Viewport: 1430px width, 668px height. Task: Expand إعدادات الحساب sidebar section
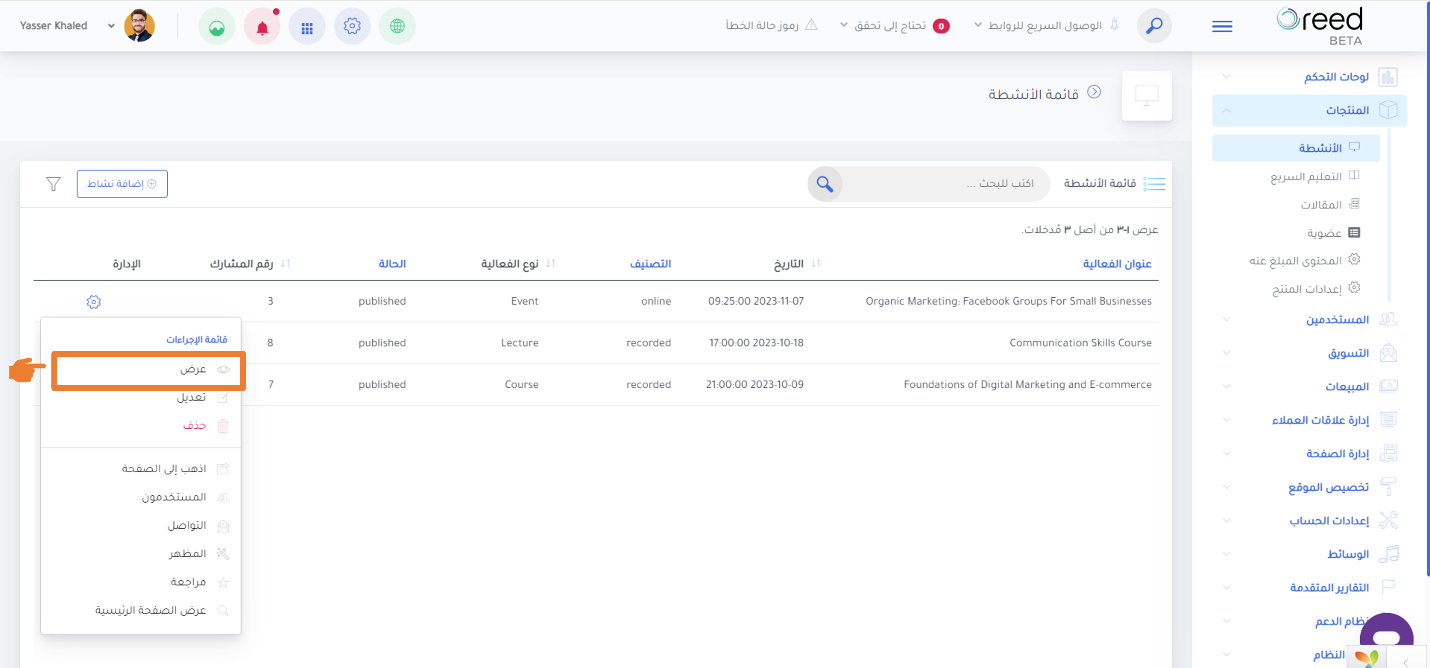[1309, 521]
